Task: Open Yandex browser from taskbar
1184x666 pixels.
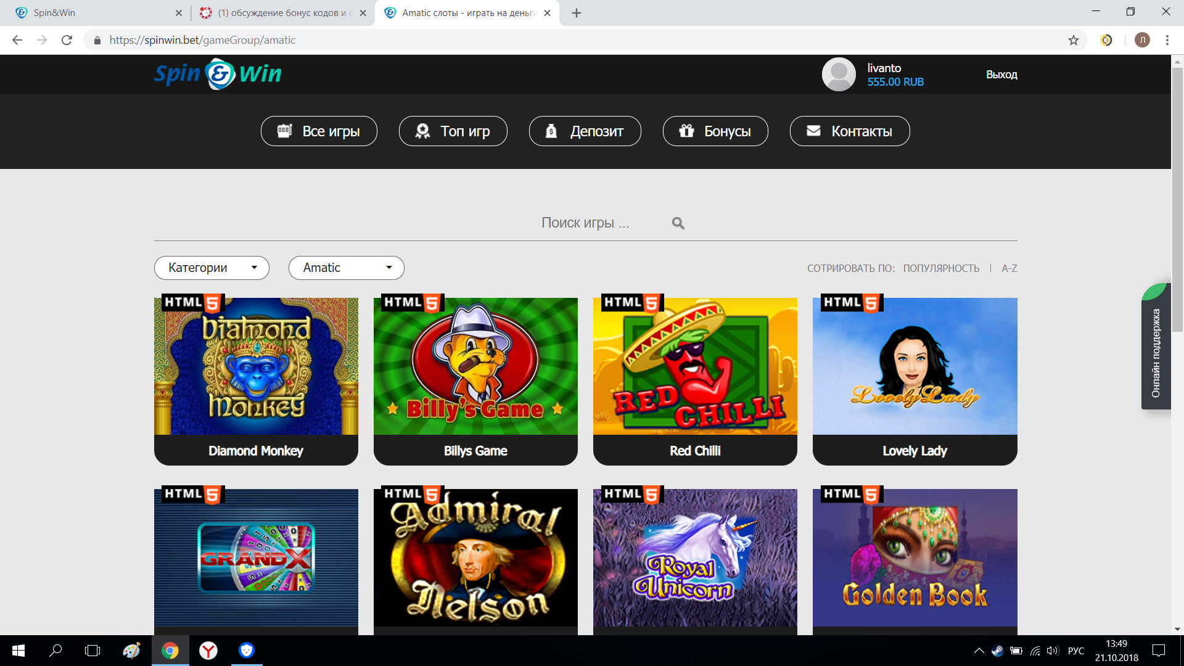Action: point(208,651)
